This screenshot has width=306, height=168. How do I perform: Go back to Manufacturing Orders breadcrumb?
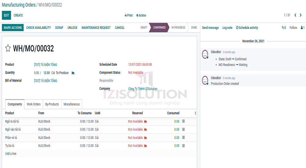click(x=19, y=5)
